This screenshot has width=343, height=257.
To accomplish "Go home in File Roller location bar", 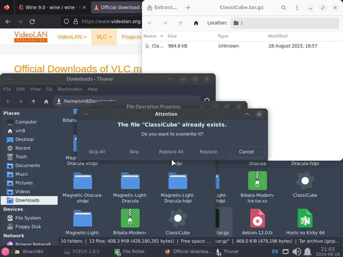I will click(x=196, y=23).
